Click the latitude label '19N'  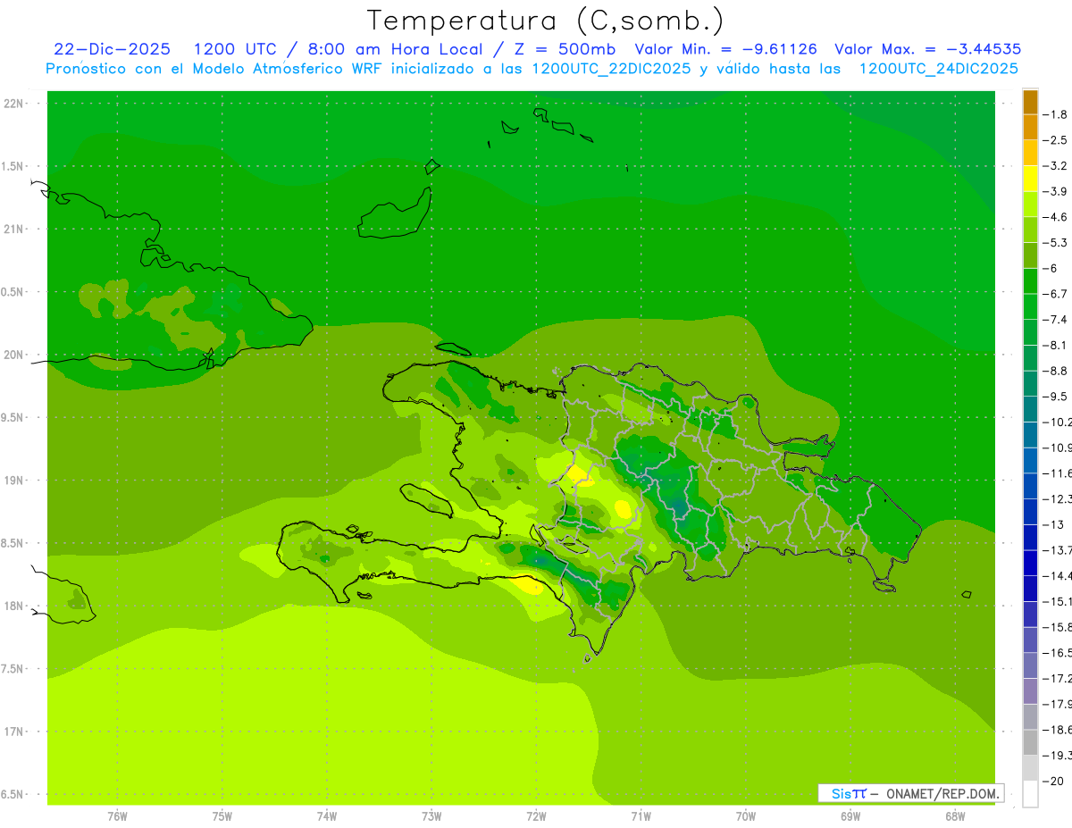pyautogui.click(x=14, y=481)
